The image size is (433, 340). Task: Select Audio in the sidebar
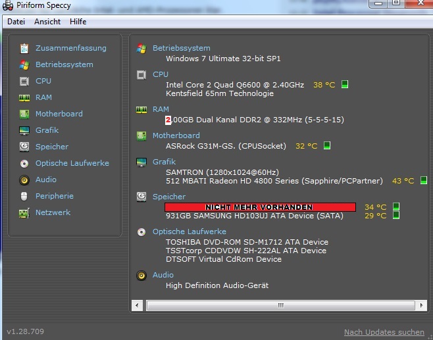46,180
